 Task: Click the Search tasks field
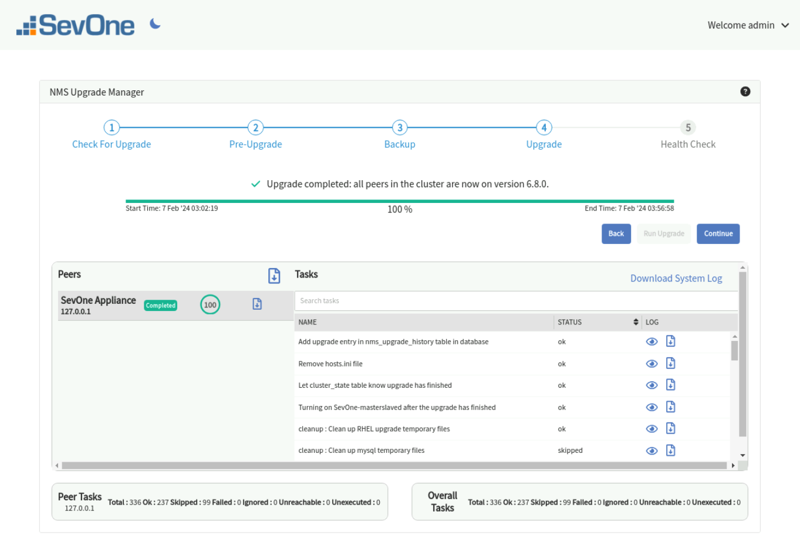pos(516,301)
